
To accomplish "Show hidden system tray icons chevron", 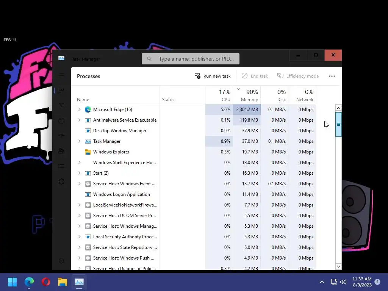I will (322, 282).
